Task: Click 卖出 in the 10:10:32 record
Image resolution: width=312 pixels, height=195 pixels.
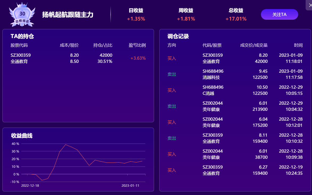Action: click(172, 138)
